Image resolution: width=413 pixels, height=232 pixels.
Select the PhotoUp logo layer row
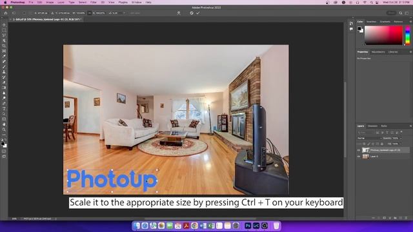tap(383, 150)
